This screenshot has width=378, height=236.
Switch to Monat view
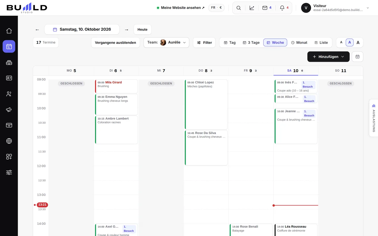click(x=299, y=42)
